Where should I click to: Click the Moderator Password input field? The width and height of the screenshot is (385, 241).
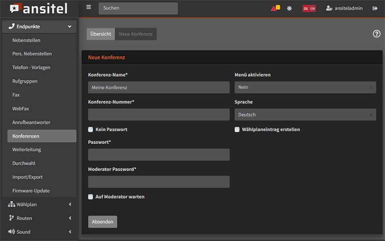pos(159,182)
